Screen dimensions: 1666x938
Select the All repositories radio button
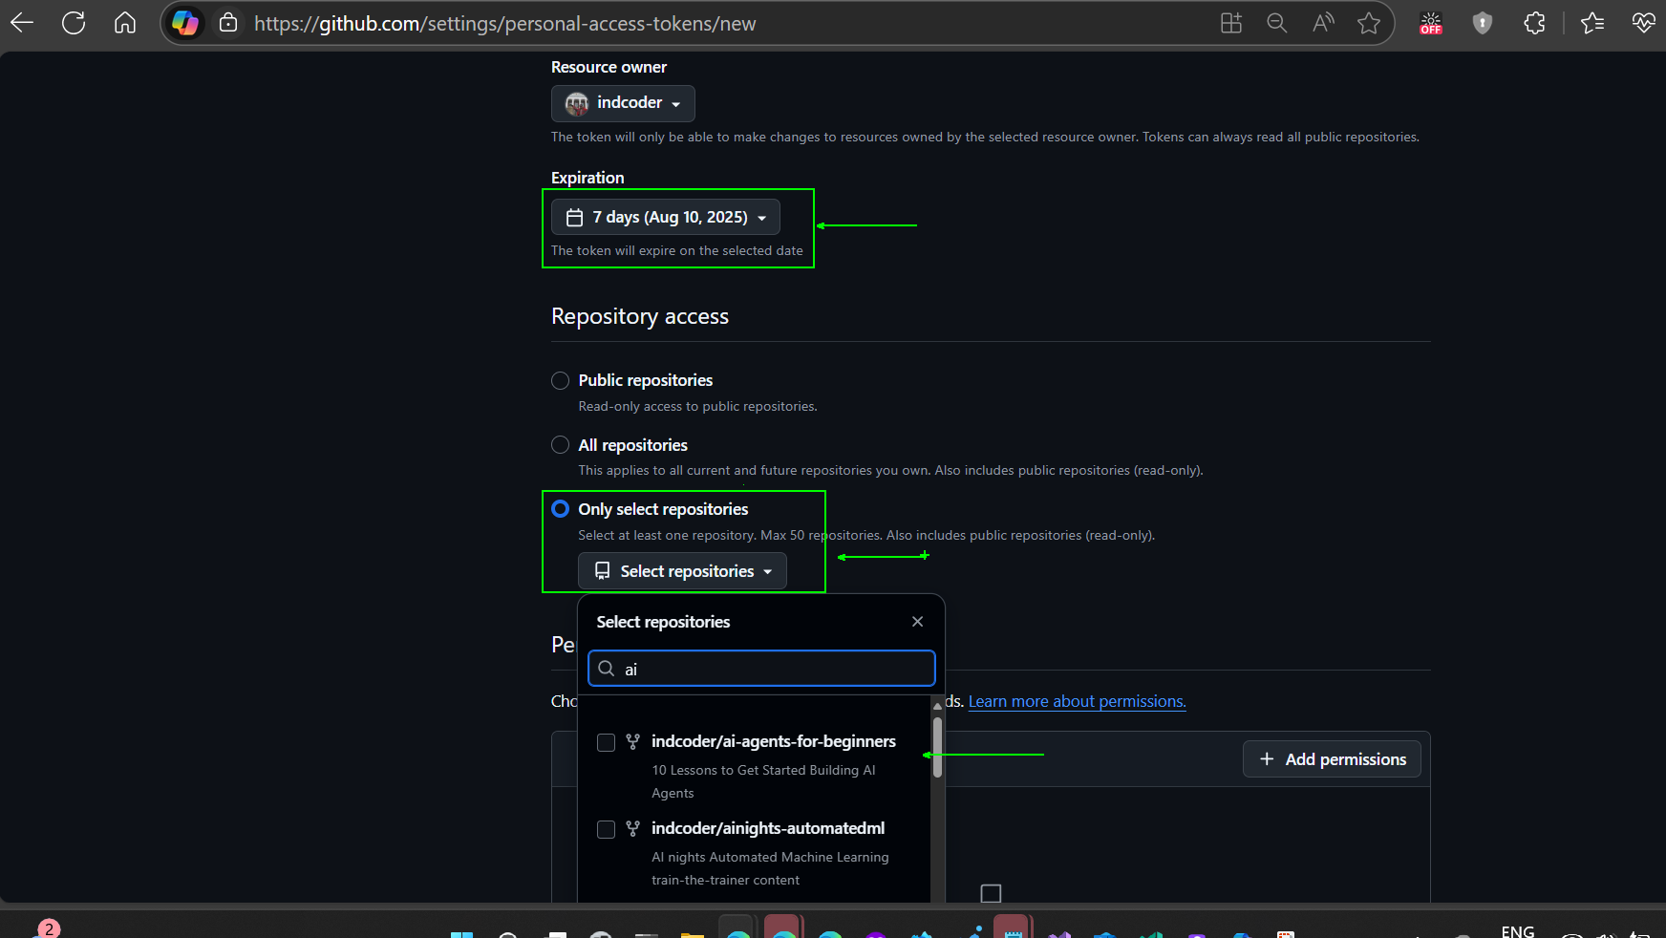tap(560, 444)
